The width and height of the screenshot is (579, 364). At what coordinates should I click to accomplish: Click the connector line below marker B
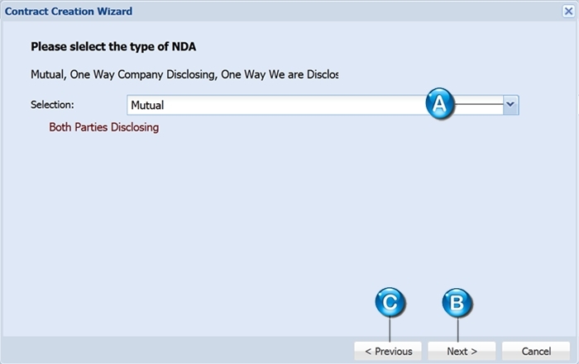click(x=458, y=329)
